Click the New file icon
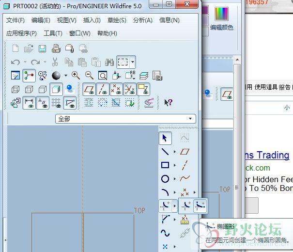293x252 pixels. 15,48
